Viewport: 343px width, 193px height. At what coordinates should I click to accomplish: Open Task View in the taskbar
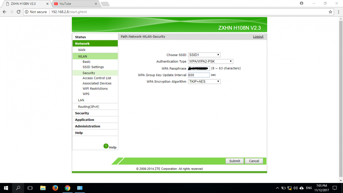[30, 188]
